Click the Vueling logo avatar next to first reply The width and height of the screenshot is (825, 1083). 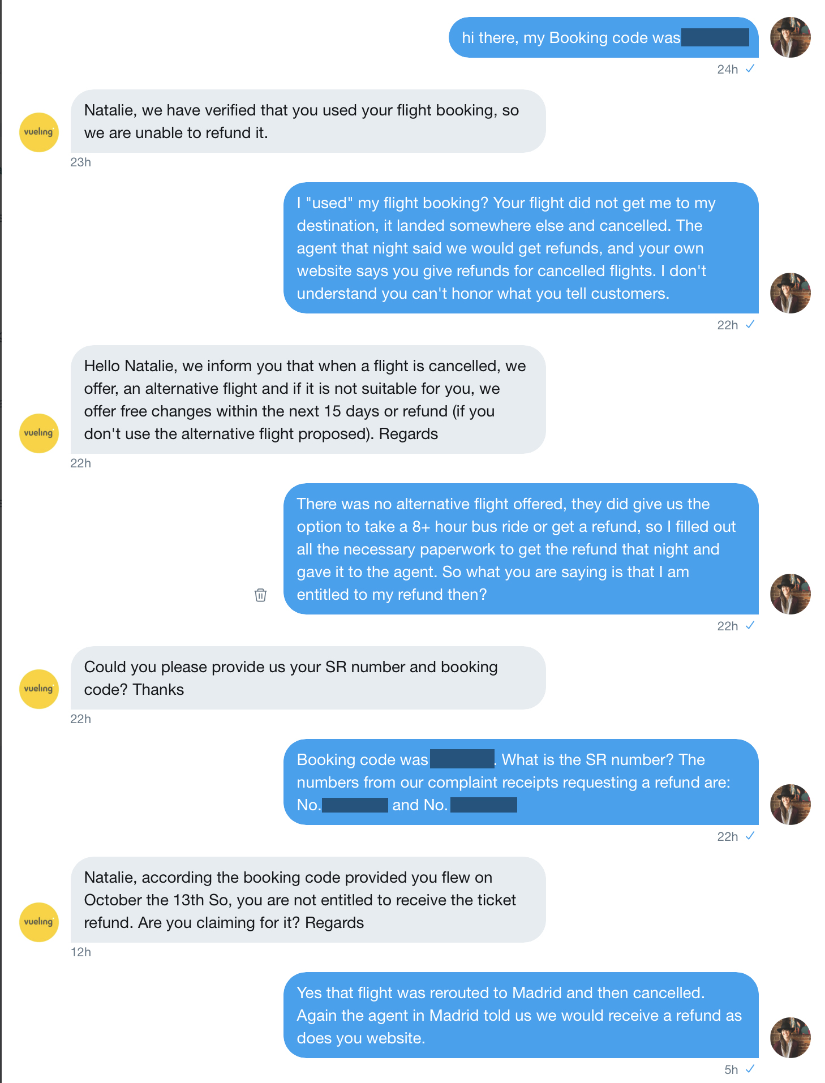pos(38,131)
